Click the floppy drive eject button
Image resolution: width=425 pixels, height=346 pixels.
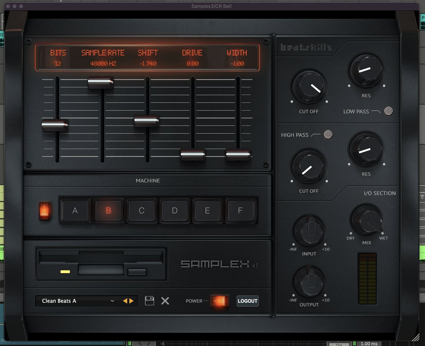(137, 272)
